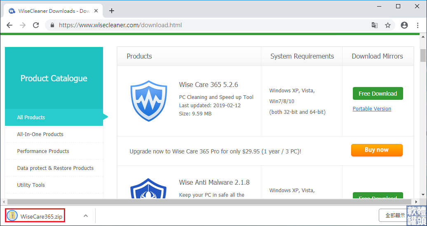Minimize the Chrome window
The height and width of the screenshot is (226, 427).
coord(379,6)
